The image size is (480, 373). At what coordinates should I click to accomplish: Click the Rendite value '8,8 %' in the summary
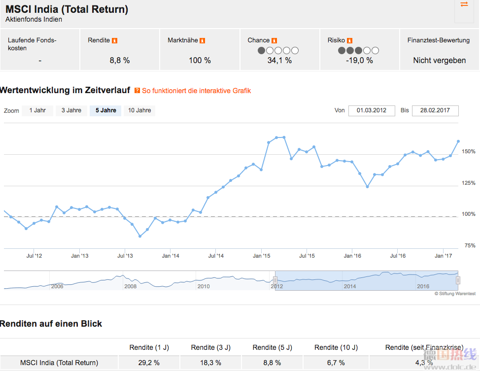click(x=120, y=61)
